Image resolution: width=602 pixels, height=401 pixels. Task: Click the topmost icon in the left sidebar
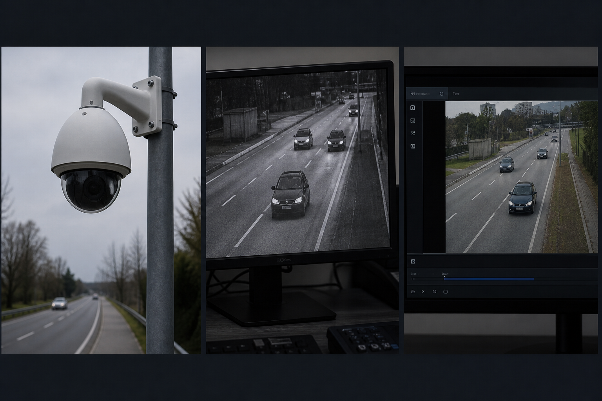(413, 108)
